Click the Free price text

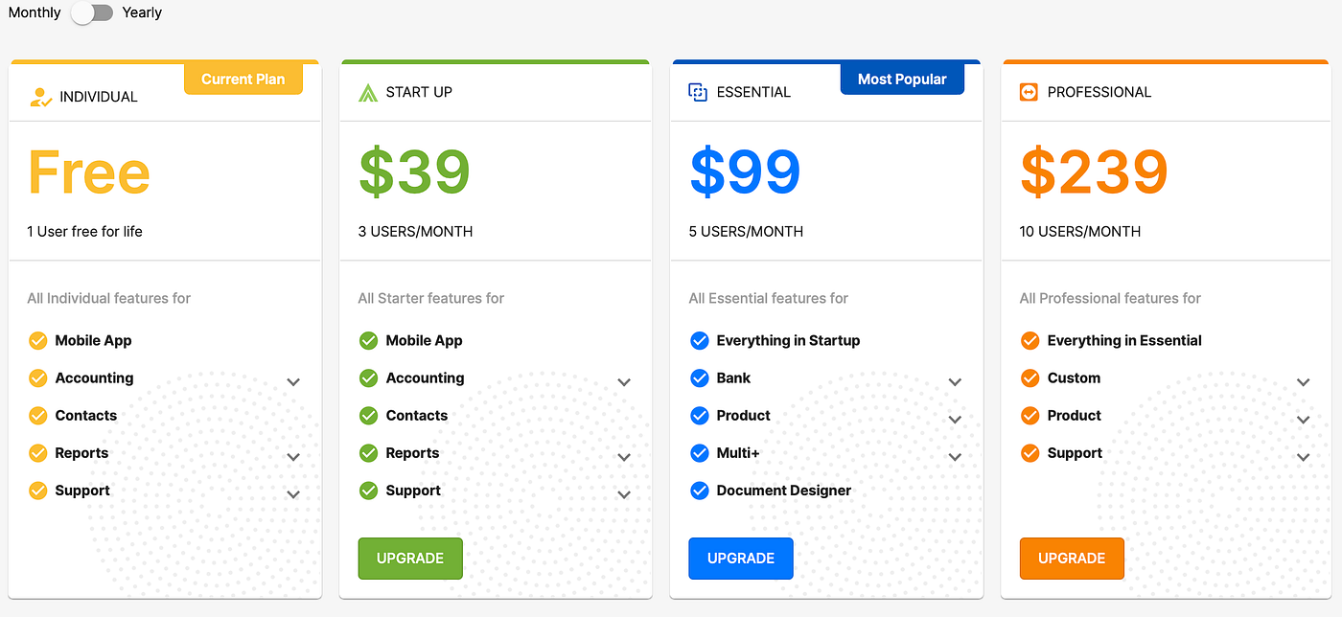point(88,172)
